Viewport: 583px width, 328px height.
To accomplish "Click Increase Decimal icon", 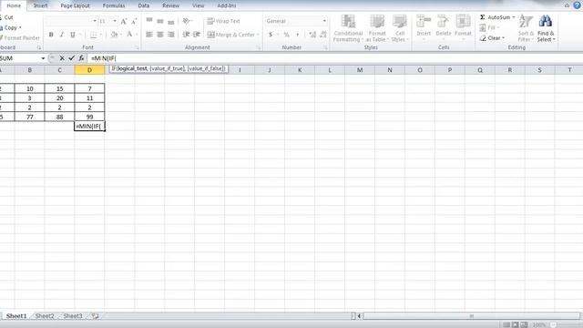I will coord(312,35).
